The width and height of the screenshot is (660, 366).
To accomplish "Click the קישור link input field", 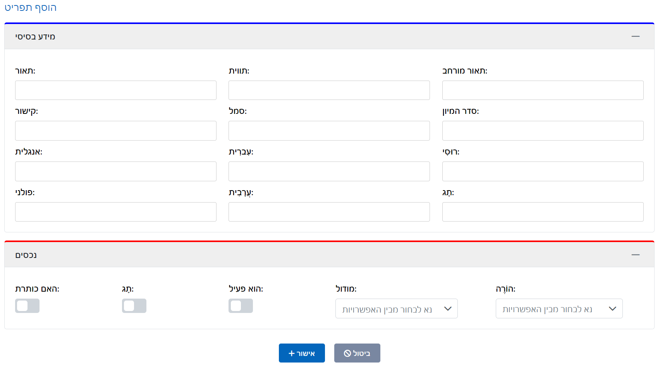I will point(115,131).
